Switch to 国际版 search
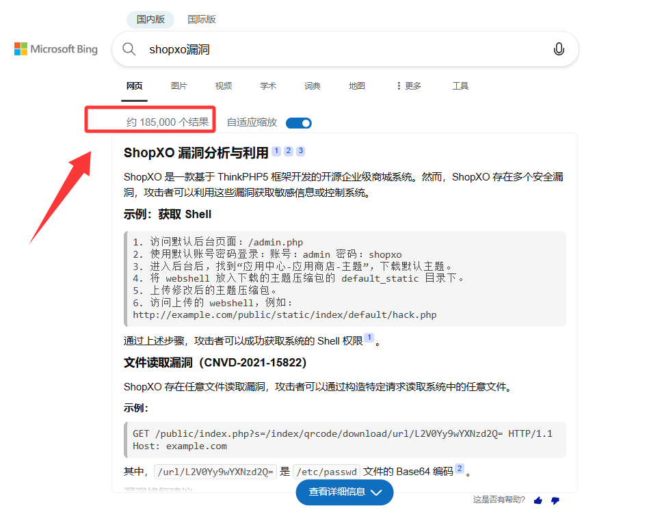The image size is (649, 510). pyautogui.click(x=202, y=19)
